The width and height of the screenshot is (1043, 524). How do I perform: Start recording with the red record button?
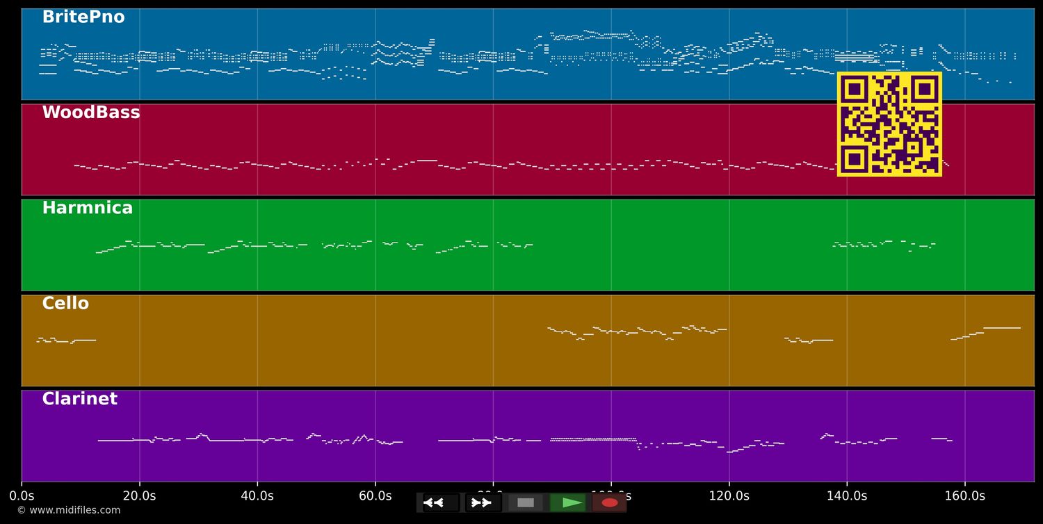(x=610, y=502)
